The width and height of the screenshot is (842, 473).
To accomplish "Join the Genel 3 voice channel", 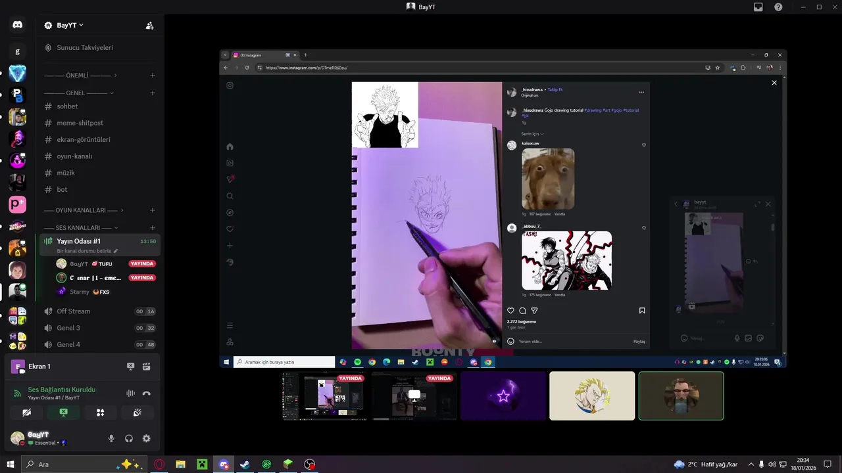I will 99,328.
